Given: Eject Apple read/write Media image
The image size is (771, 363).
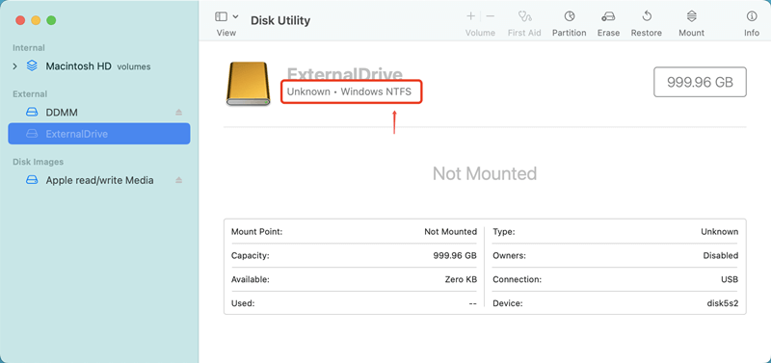Looking at the screenshot, I should tap(179, 180).
